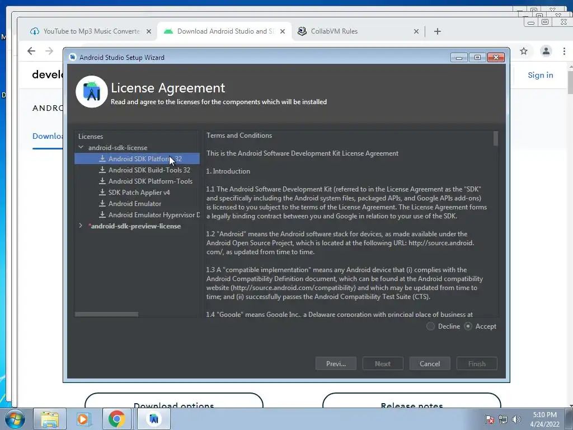Image resolution: width=573 pixels, height=430 pixels.
Task: Open Windows Explorer from taskbar
Action: pyautogui.click(x=50, y=419)
